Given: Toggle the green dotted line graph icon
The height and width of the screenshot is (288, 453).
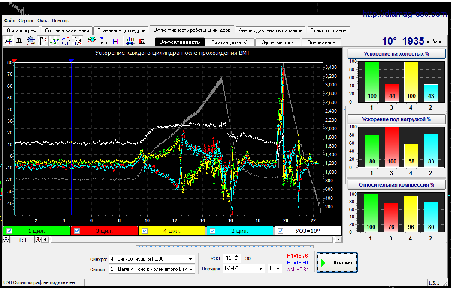Looking at the screenshot, I should point(54,41).
